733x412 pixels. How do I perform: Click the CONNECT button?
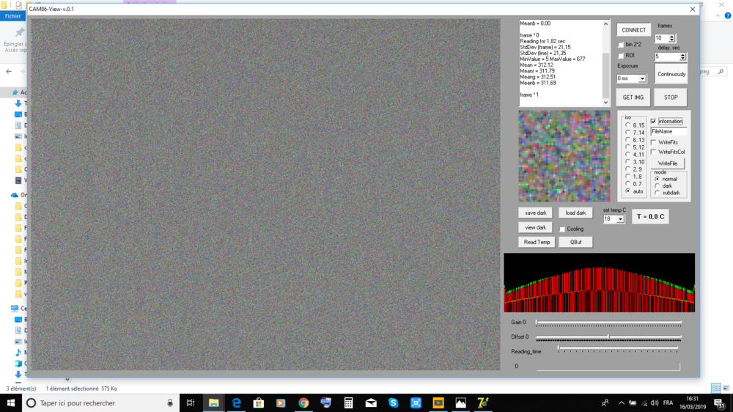(x=633, y=30)
